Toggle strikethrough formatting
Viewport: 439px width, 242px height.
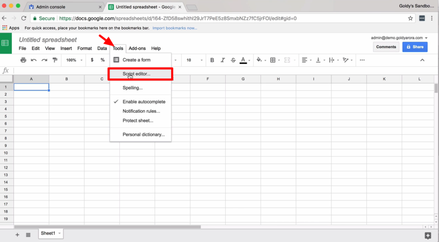[x=233, y=60]
